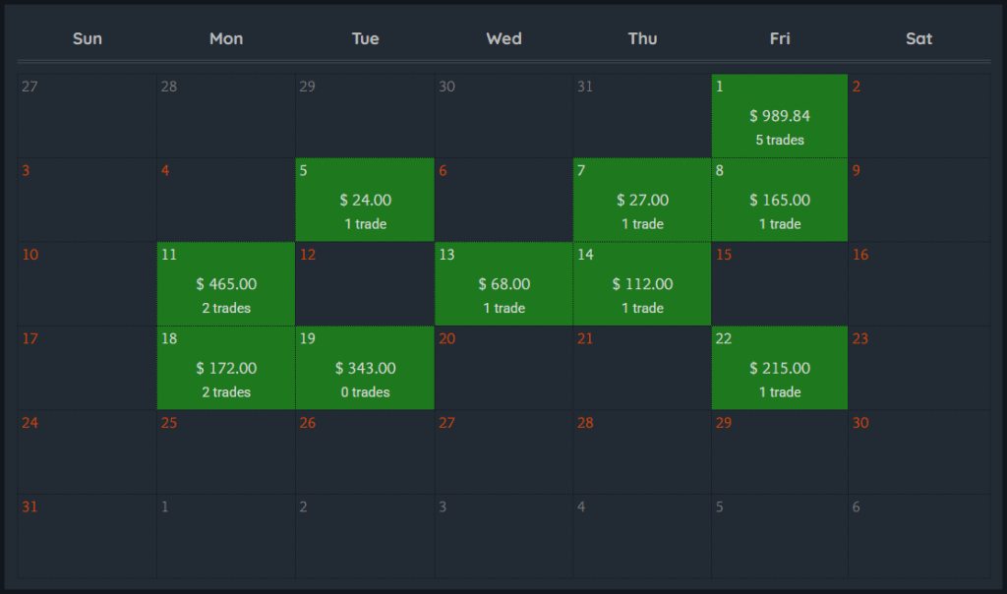1007x594 pixels.
Task: Select the empty day 3 cell
Action: click(88, 201)
